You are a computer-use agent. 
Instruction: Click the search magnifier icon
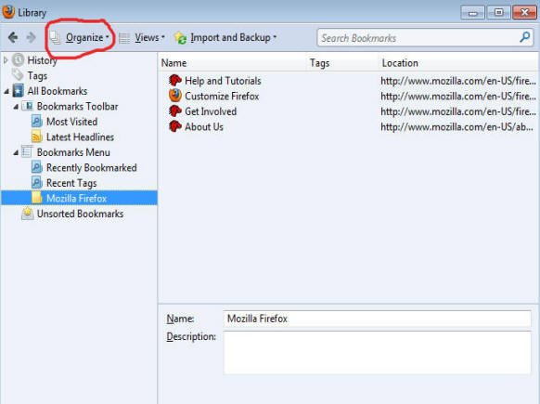click(524, 37)
